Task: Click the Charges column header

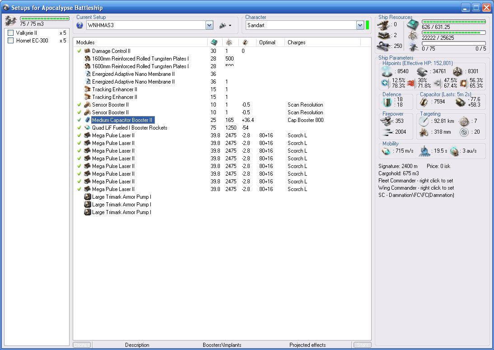Action: [322, 42]
